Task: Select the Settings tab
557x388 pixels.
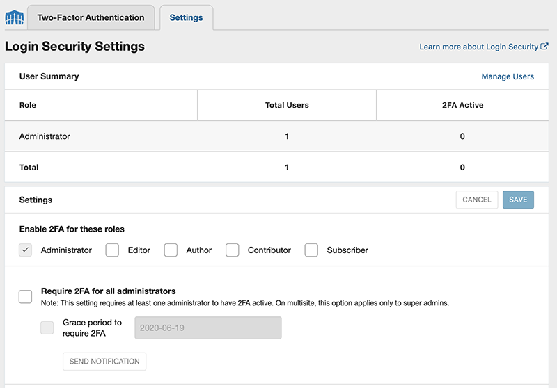Action: tap(186, 17)
